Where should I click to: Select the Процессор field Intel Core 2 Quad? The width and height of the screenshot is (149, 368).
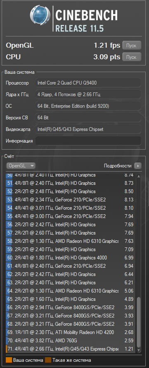88,83
